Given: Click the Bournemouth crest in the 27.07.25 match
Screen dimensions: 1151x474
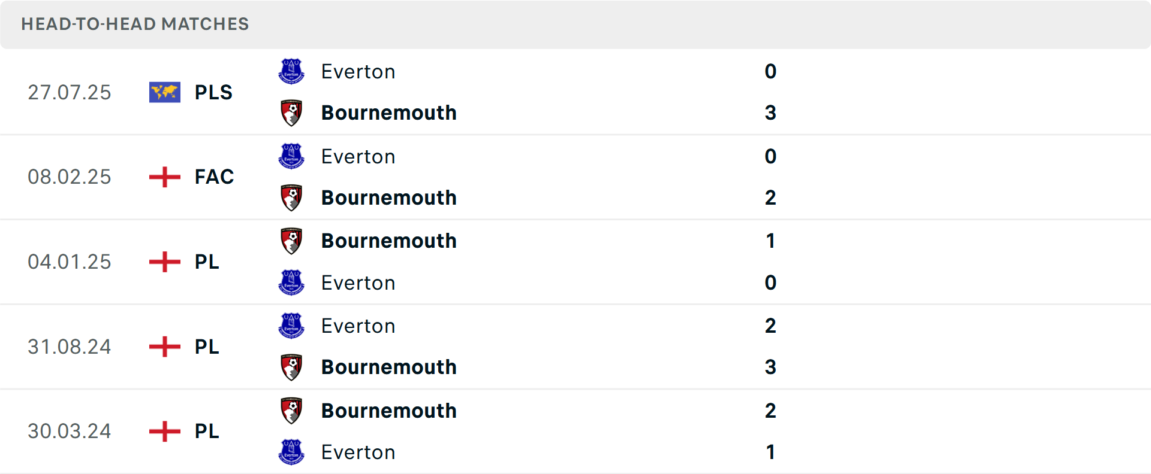Looking at the screenshot, I should click(x=291, y=113).
